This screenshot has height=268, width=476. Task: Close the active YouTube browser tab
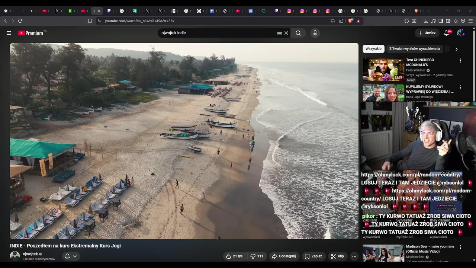pos(99,11)
